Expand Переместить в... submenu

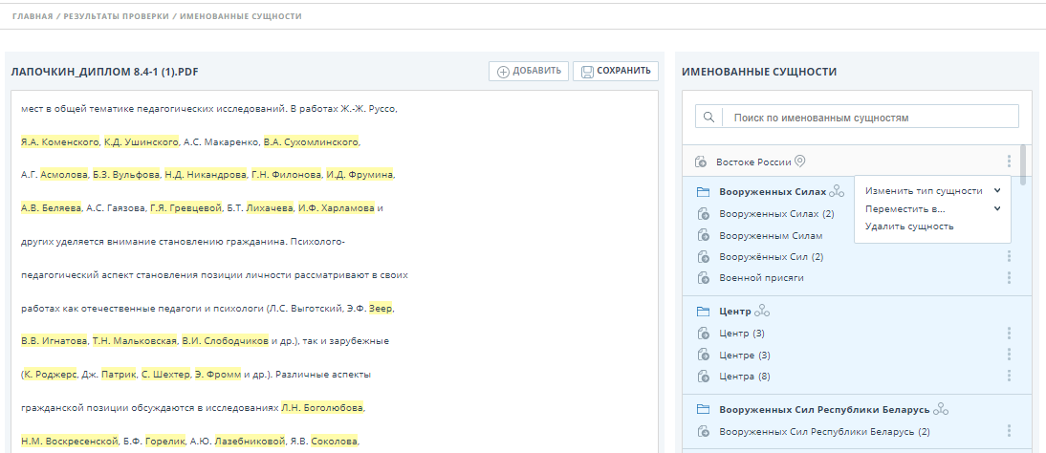tap(931, 208)
